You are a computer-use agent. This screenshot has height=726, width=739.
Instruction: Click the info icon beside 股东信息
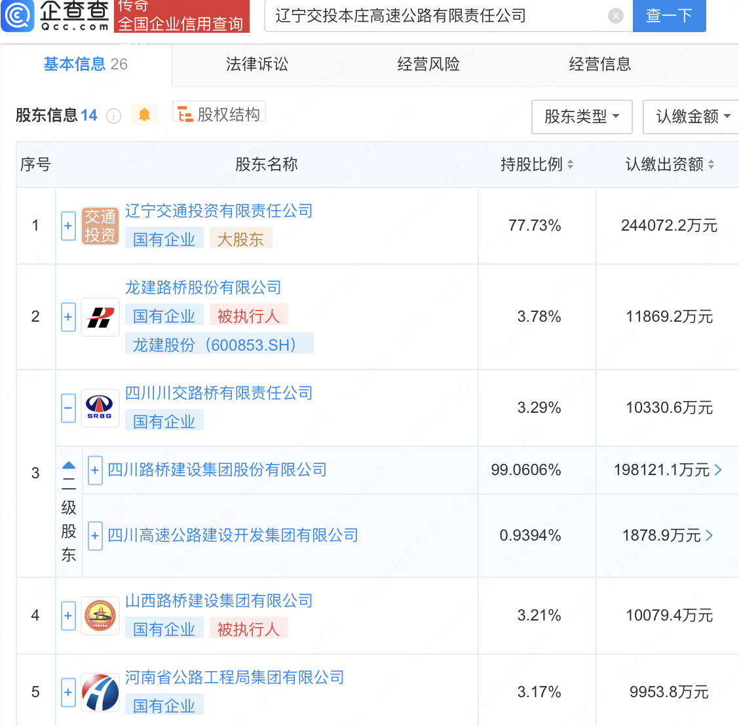click(113, 115)
